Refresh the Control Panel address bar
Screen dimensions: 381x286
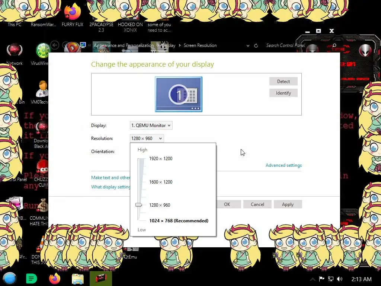click(256, 45)
